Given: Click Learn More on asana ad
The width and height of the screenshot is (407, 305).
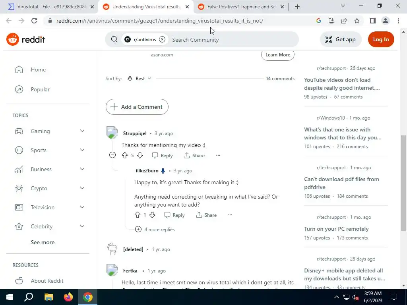Looking at the screenshot, I should tap(278, 55).
